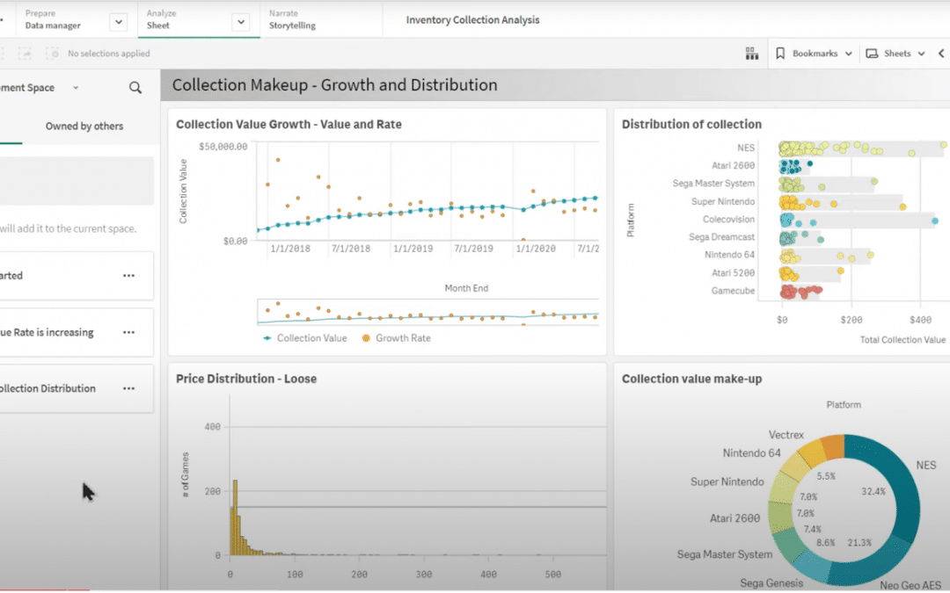Open the options menu on 'Collection Distribution'

[128, 389]
